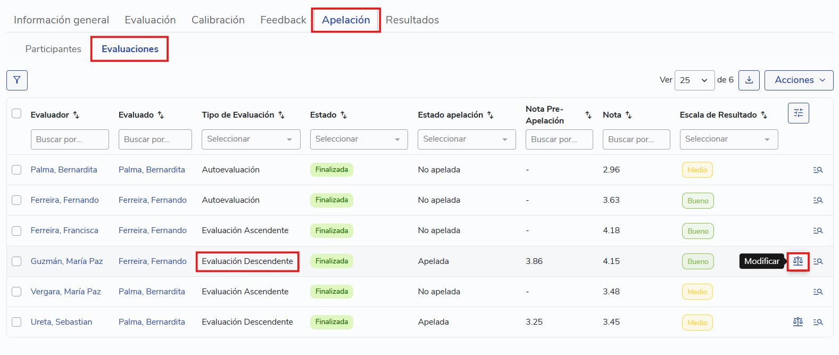This screenshot has width=839, height=355.
Task: Click Nota value 2.96
Action: pyautogui.click(x=611, y=170)
